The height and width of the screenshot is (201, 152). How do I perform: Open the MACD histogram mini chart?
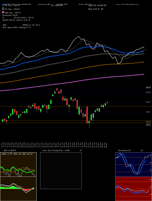coord(18,189)
